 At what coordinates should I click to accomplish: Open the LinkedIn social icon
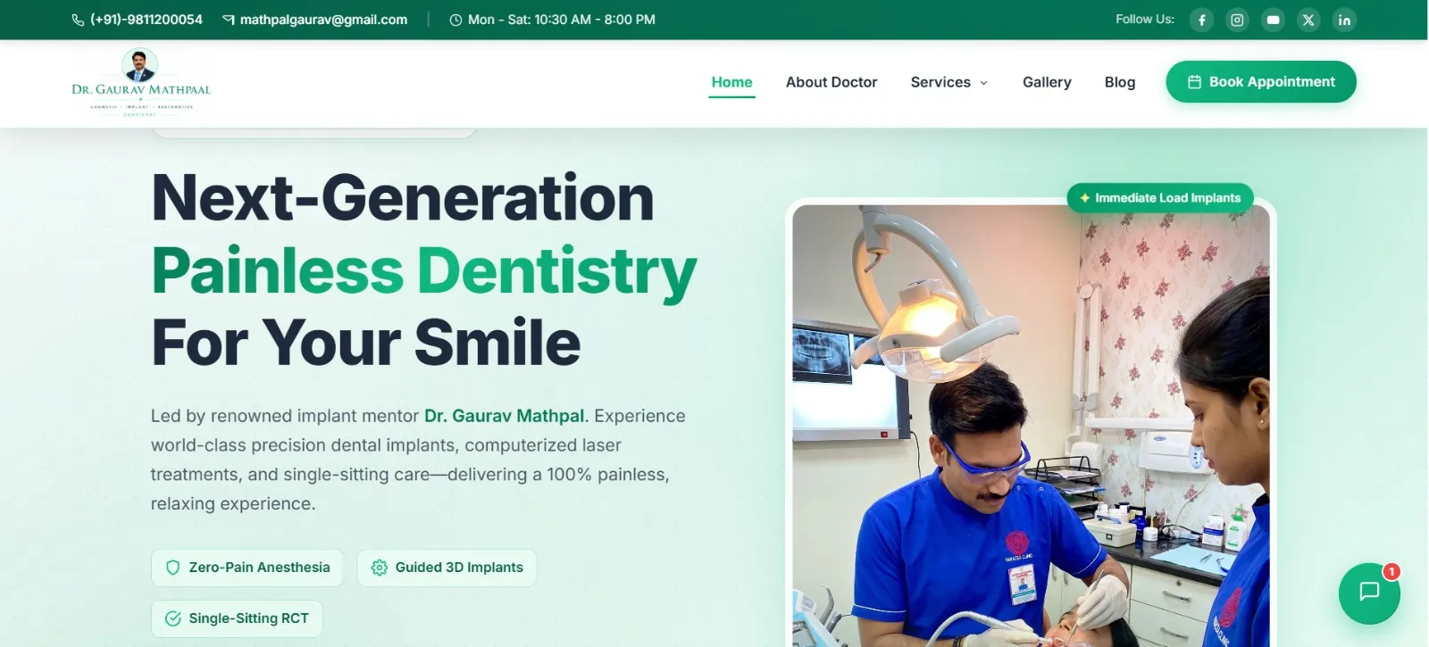1344,20
